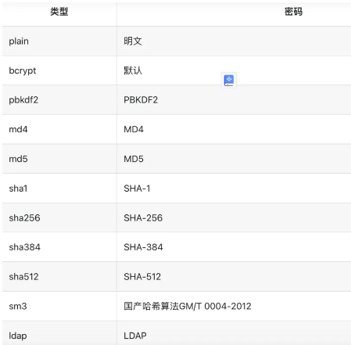The image size is (351, 345).
Task: Select the sha1 row label
Action: coord(18,189)
